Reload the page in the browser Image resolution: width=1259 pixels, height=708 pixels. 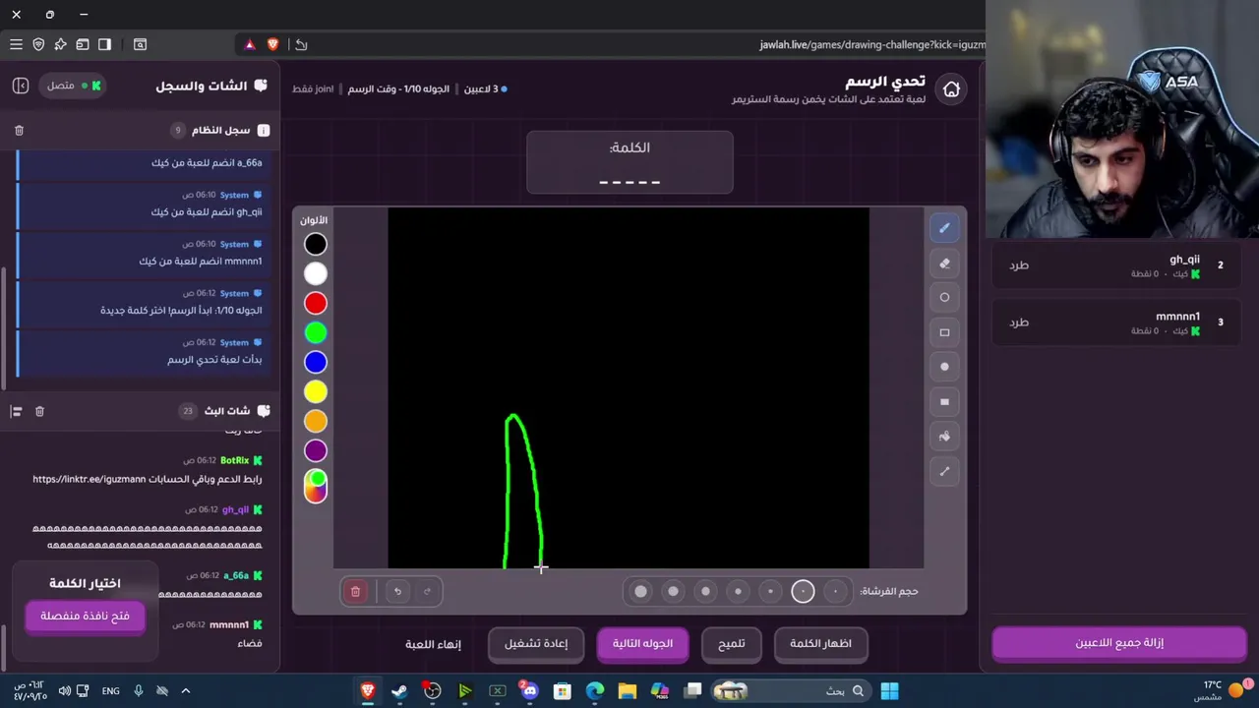click(301, 44)
